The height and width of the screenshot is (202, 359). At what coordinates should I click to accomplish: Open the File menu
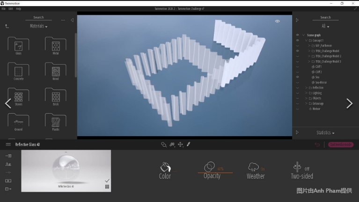[3, 9]
